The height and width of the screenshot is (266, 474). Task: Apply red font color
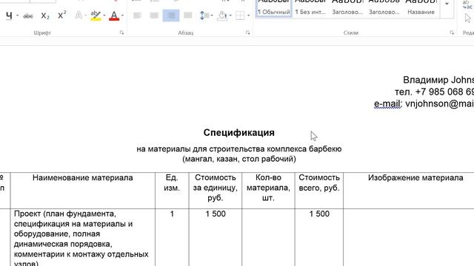point(114,16)
